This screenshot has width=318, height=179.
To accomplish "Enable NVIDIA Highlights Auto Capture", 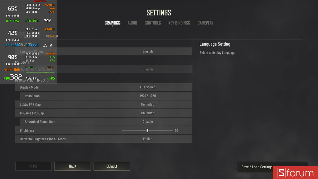I will tap(148, 69).
